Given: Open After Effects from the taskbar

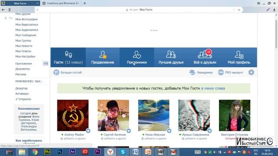Looking at the screenshot, I should [73, 152].
